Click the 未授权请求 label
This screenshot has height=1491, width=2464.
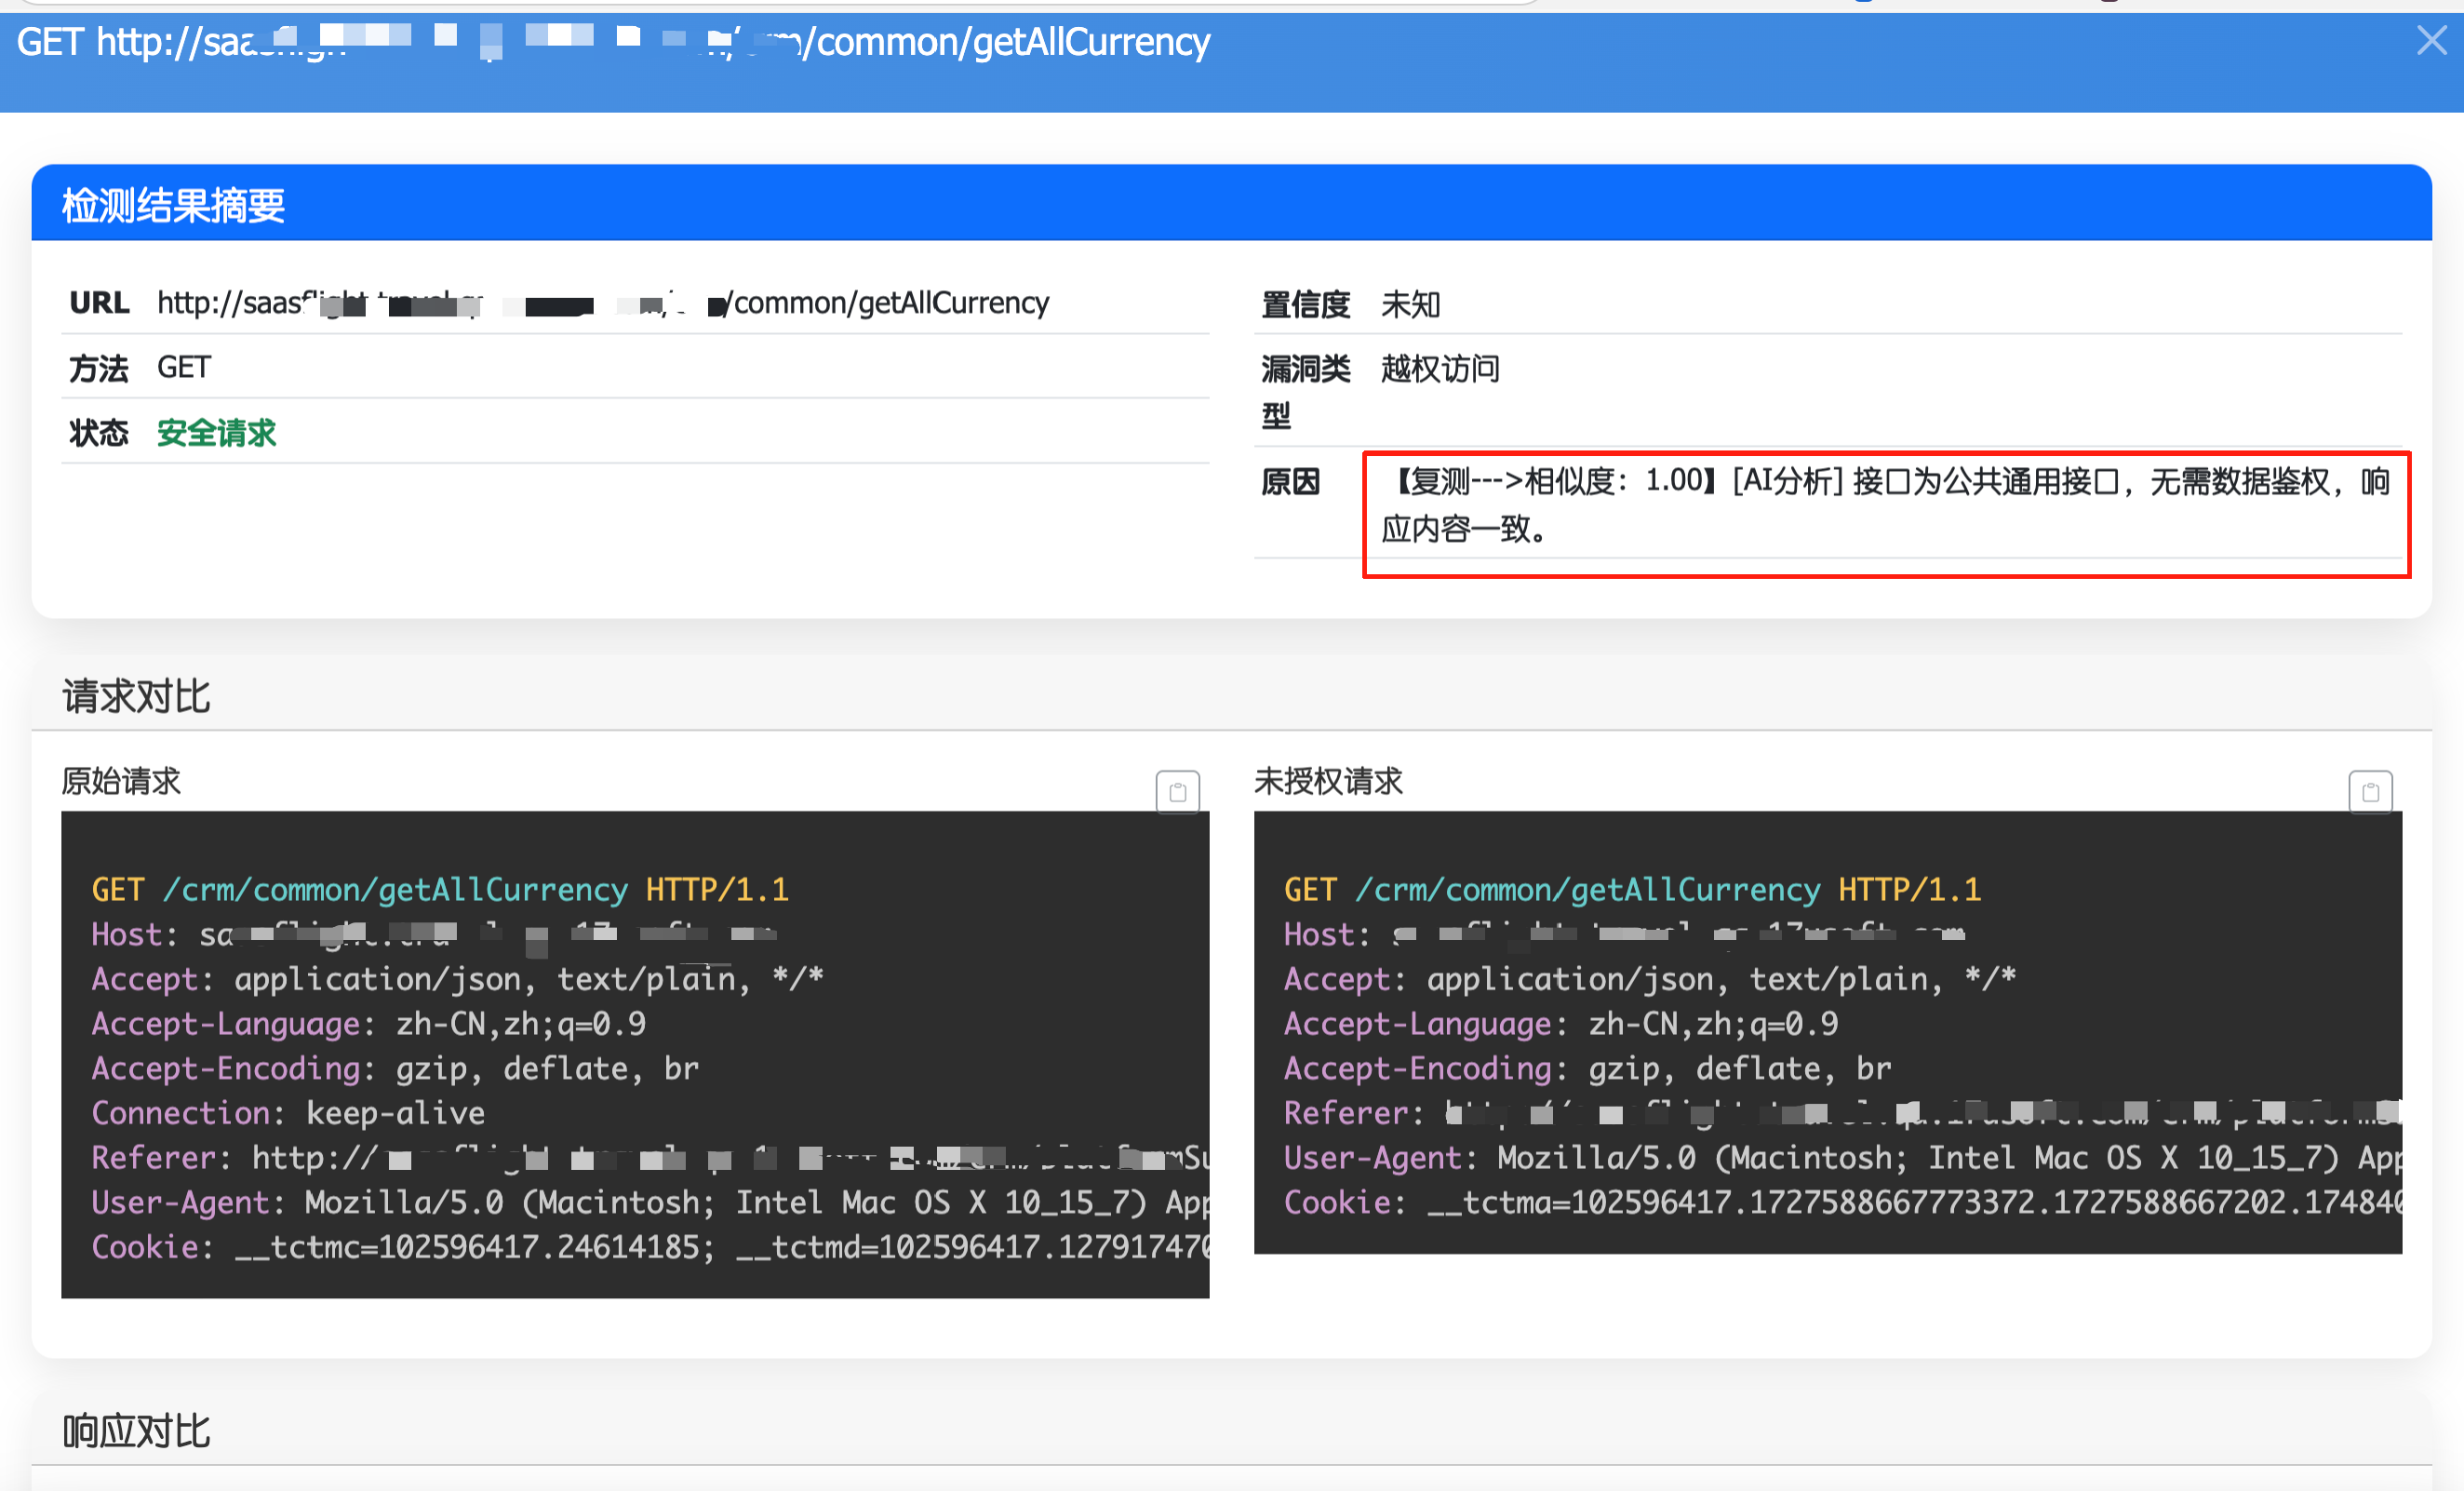click(x=1327, y=781)
